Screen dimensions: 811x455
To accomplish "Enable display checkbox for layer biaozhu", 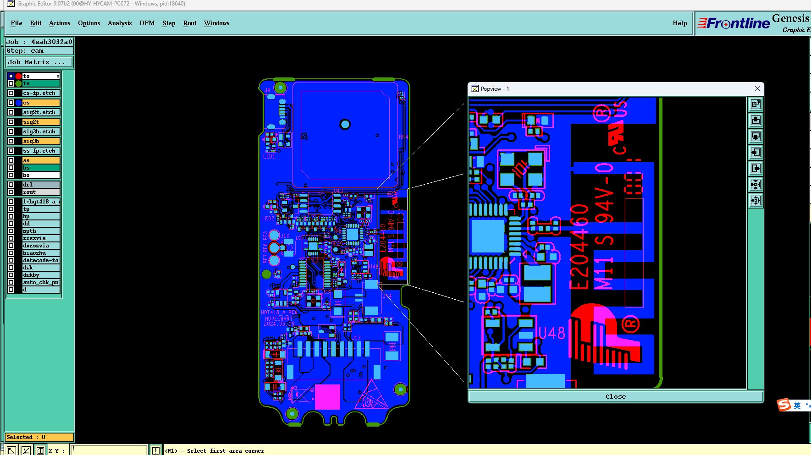I will click(11, 253).
